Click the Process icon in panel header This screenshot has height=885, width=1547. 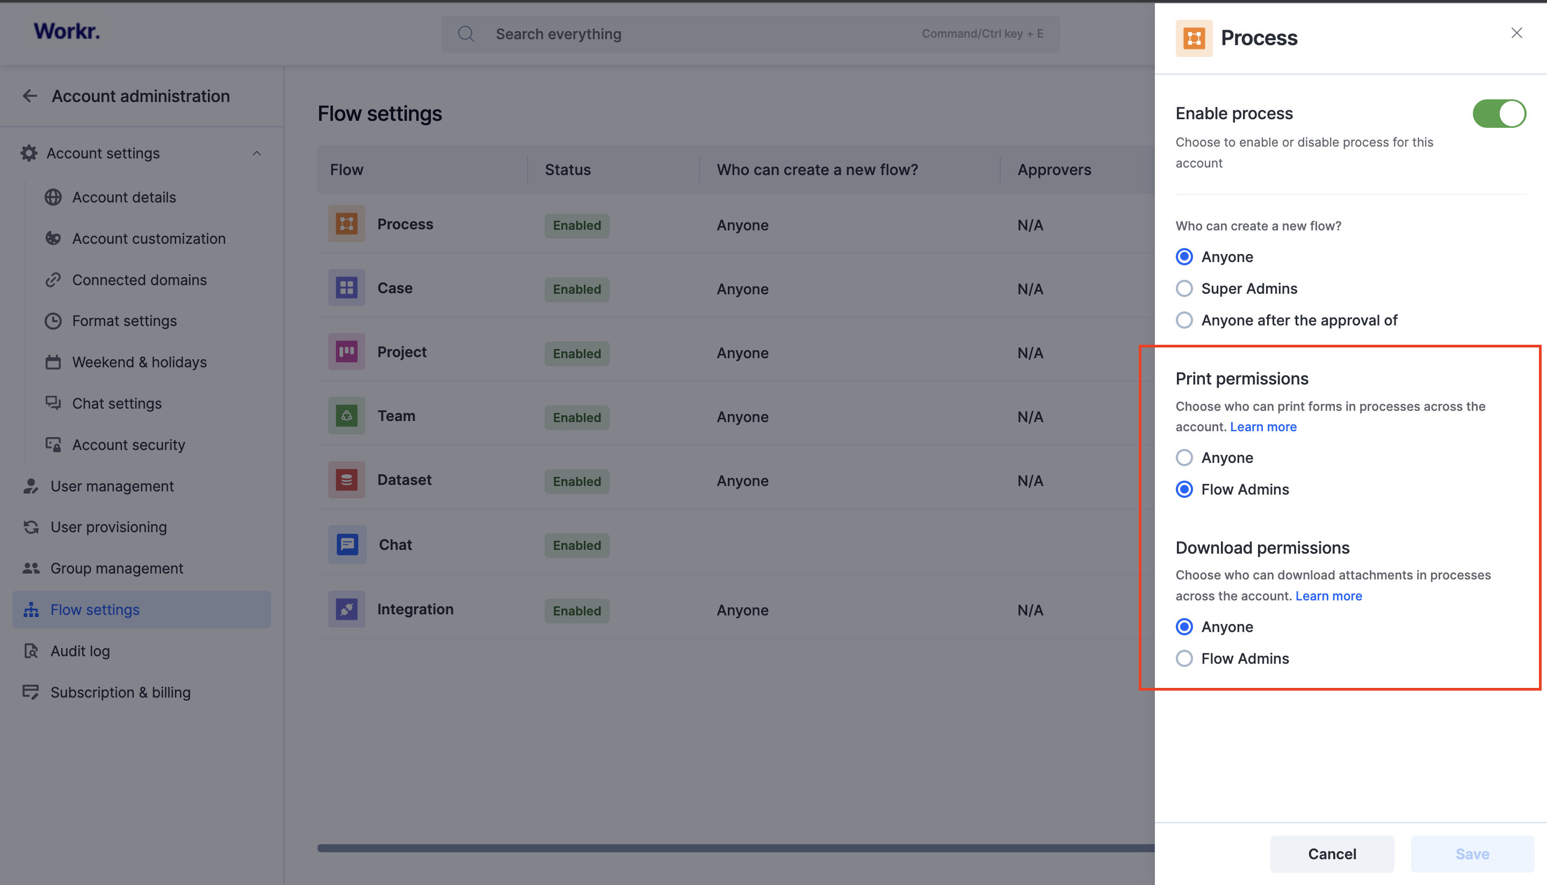tap(1194, 38)
